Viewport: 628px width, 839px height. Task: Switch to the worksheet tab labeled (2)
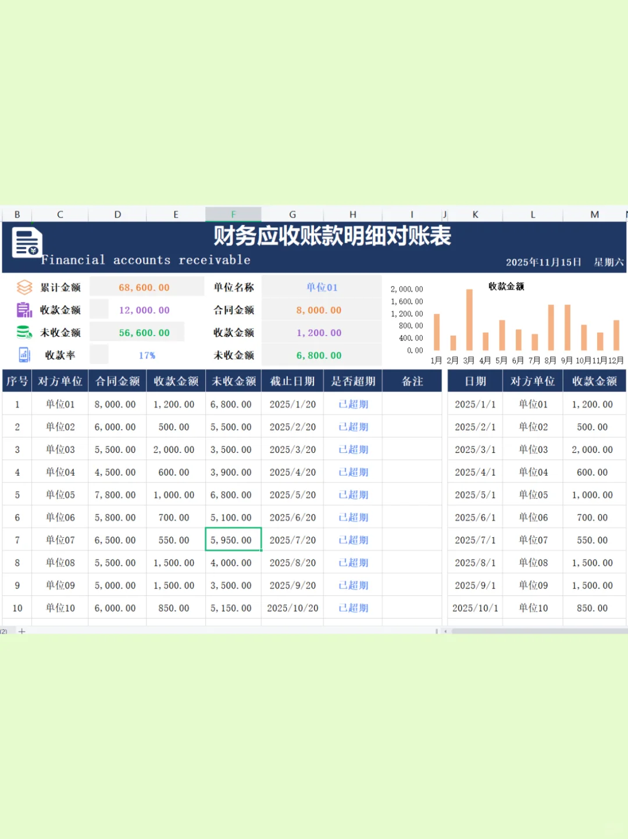(5, 631)
